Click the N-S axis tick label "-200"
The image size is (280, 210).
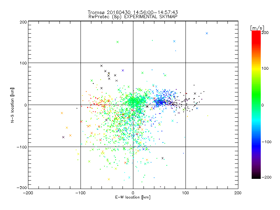click(22, 188)
